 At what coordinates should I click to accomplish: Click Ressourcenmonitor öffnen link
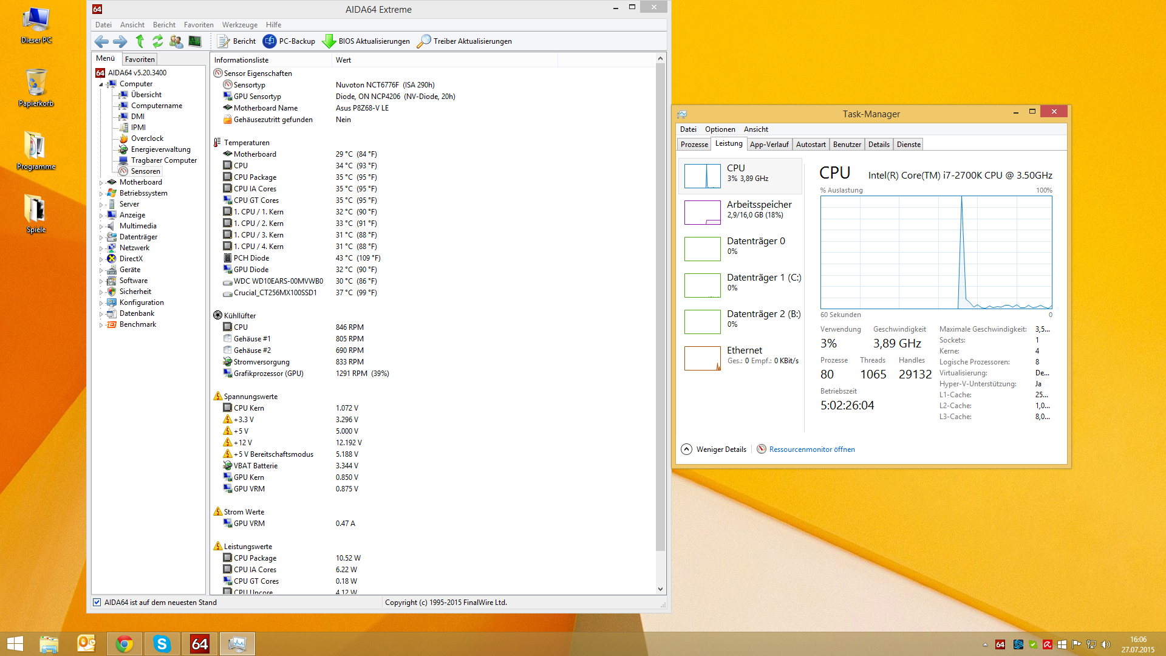(811, 449)
